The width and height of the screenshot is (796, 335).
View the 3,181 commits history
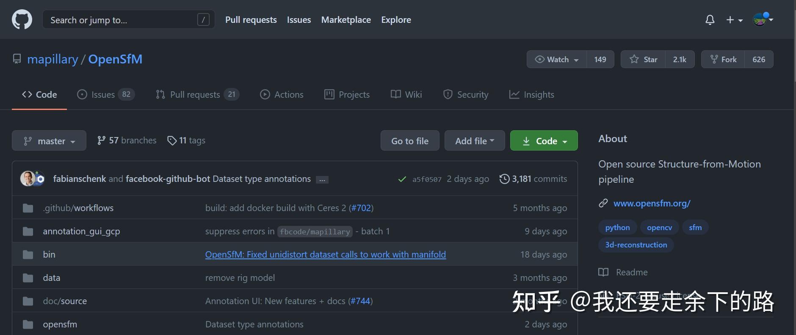(x=533, y=179)
